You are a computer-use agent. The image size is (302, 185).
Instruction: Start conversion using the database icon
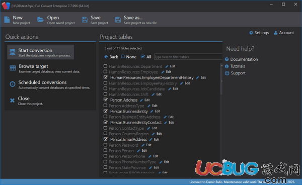13,52
